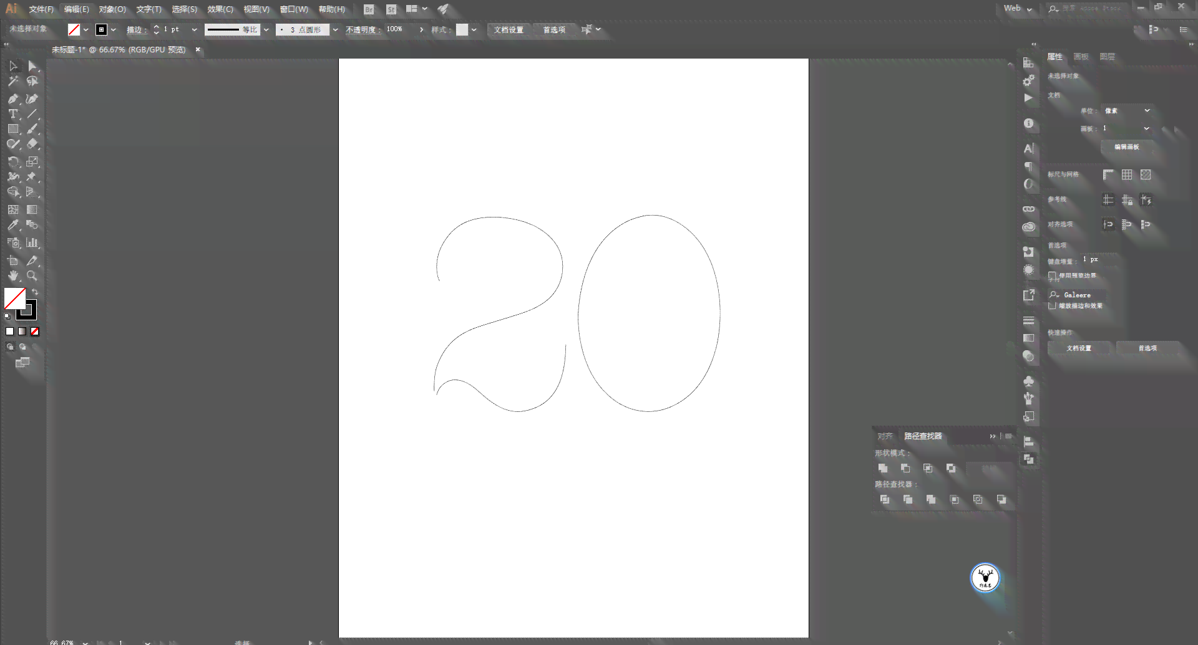Select the Hand tool

(x=13, y=276)
